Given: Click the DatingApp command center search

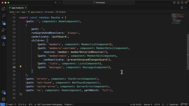Looking at the screenshot, I should [99, 3].
